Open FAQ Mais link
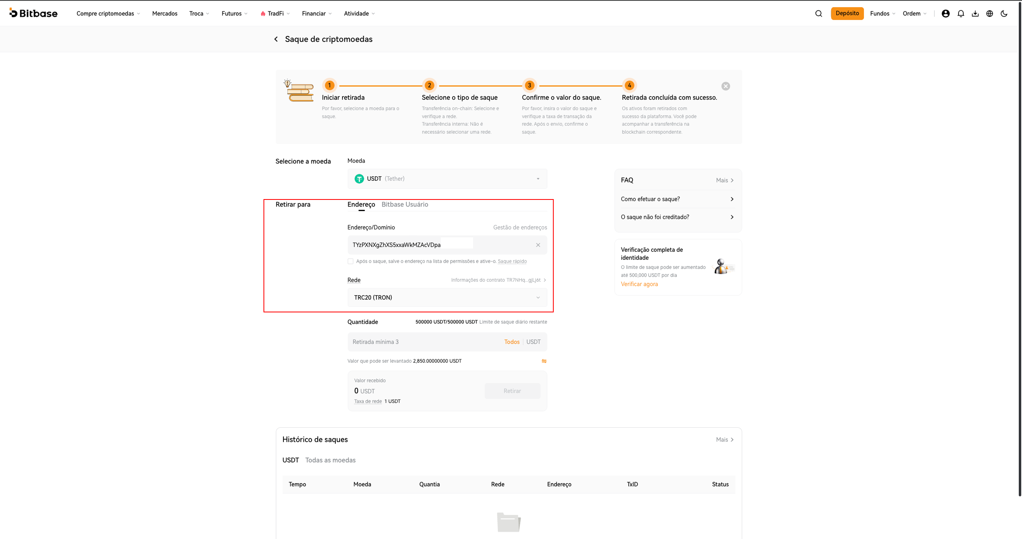The image size is (1022, 539). [725, 180]
